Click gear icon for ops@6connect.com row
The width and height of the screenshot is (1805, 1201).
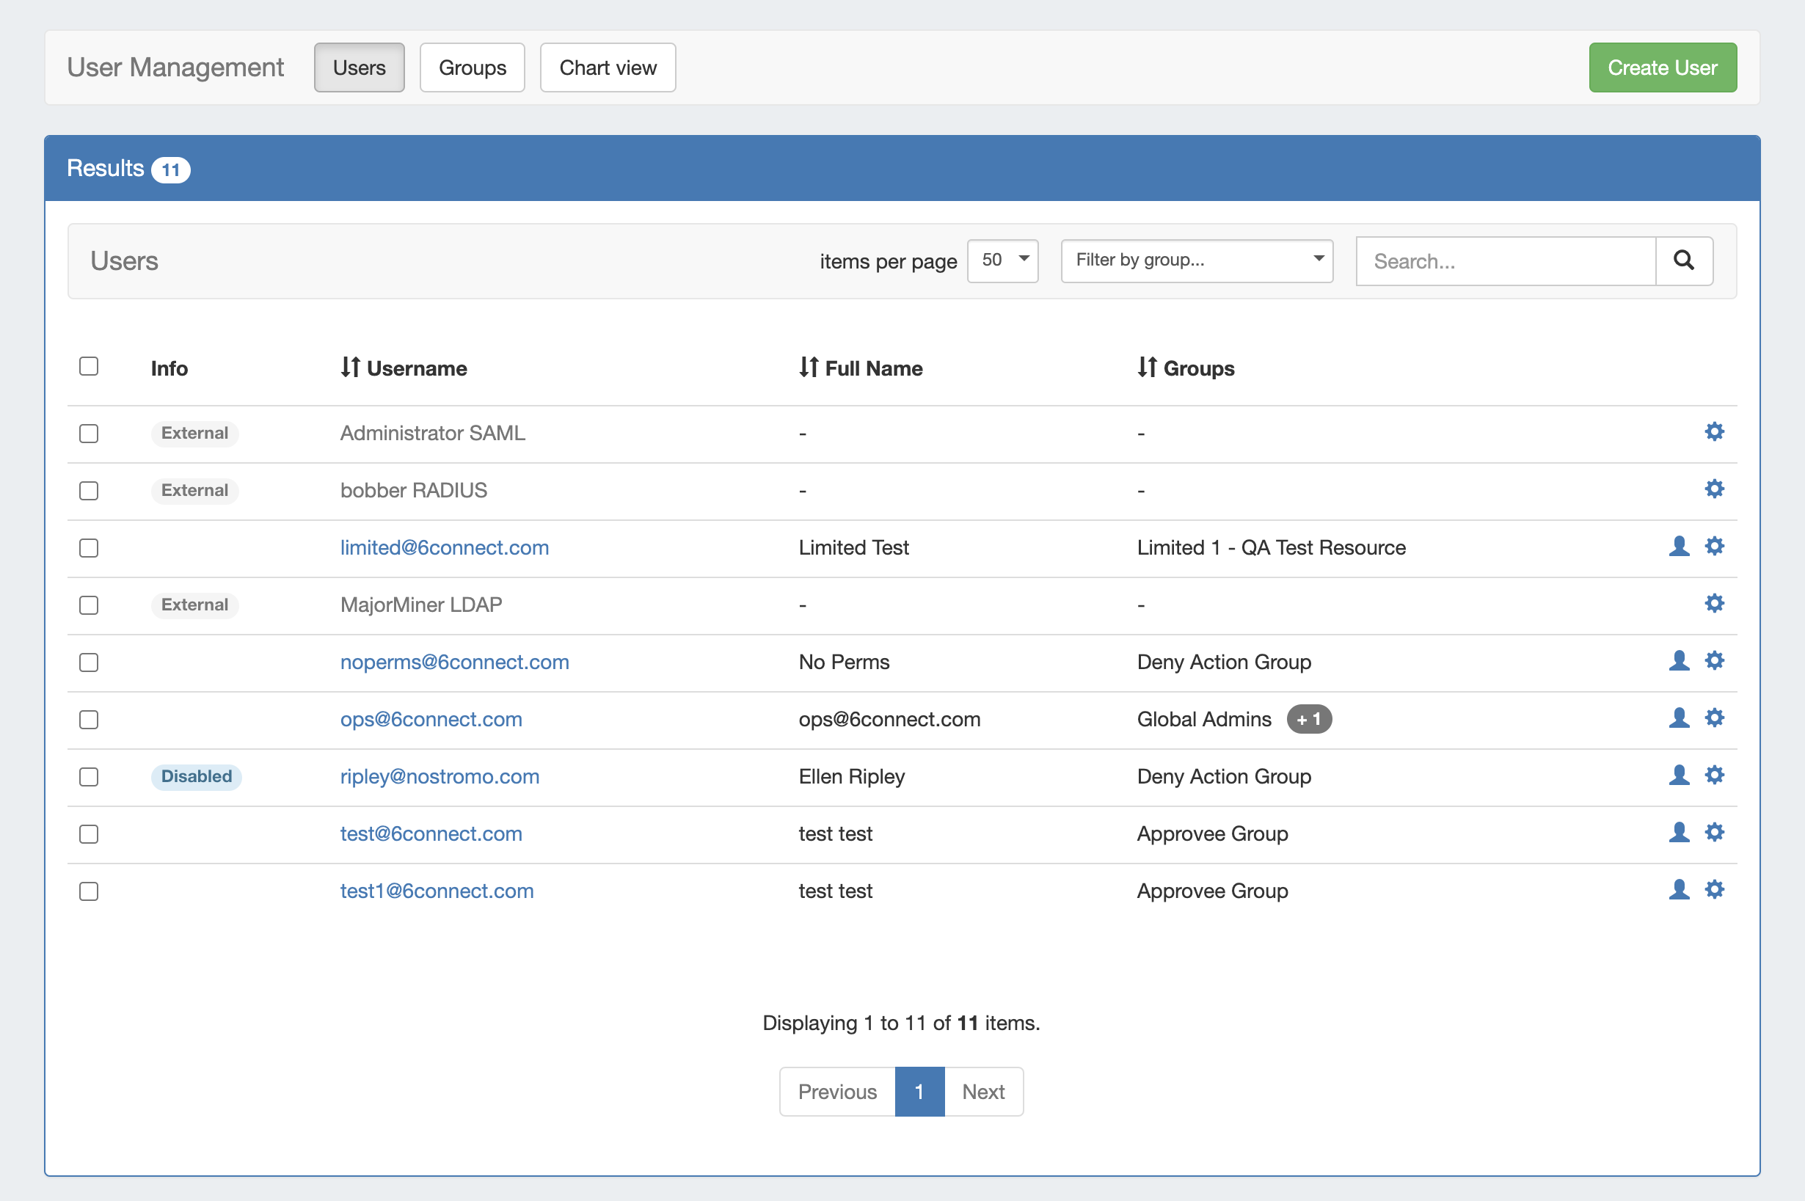point(1714,718)
